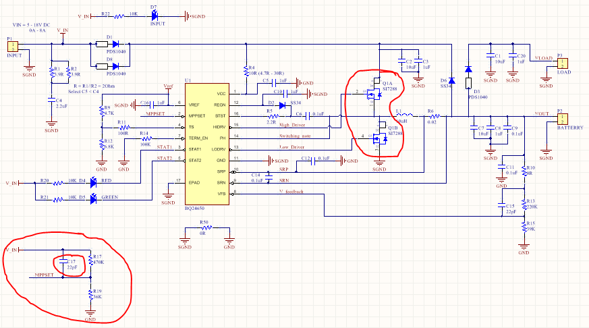Select resistor R15 39K symbol
This screenshot has height=328, width=589.
coord(524,226)
